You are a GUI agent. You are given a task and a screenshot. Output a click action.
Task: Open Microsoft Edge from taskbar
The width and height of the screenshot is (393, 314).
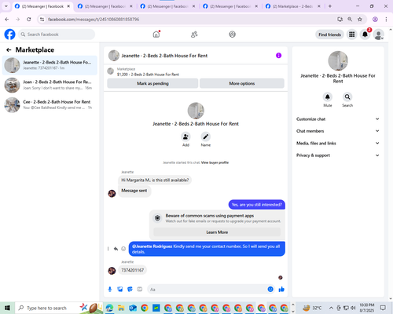109,308
